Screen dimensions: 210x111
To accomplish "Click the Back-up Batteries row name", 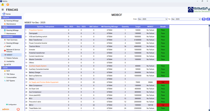I will [x=36, y=76].
